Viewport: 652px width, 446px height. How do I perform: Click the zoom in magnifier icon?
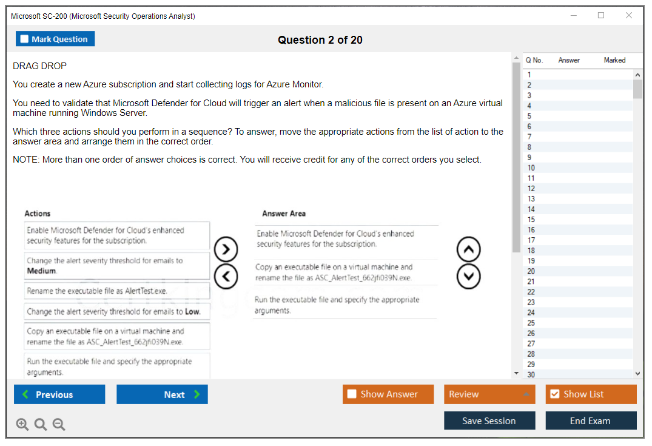tap(22, 425)
